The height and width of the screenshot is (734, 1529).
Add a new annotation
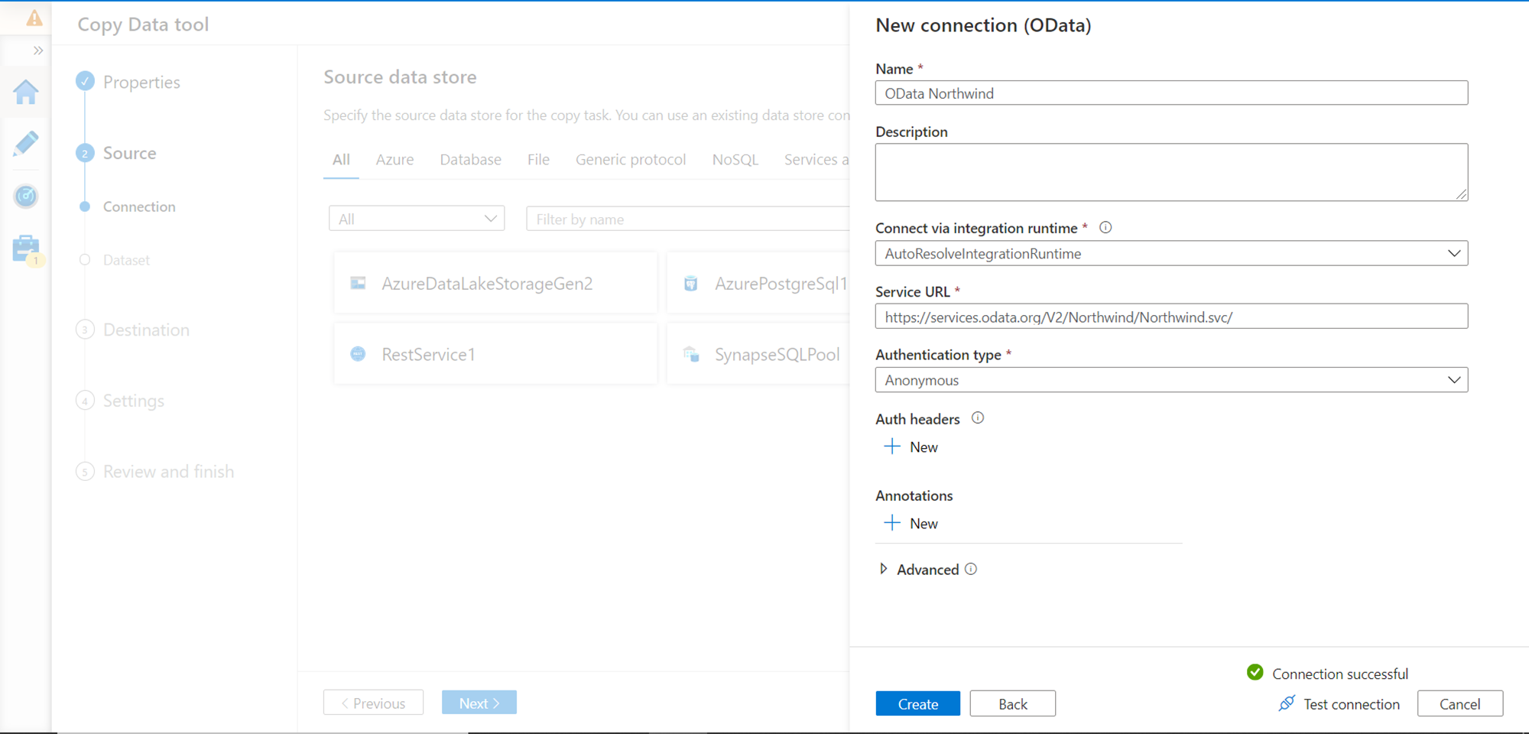coord(911,524)
